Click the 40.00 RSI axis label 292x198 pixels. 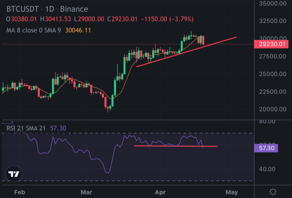coord(267,169)
